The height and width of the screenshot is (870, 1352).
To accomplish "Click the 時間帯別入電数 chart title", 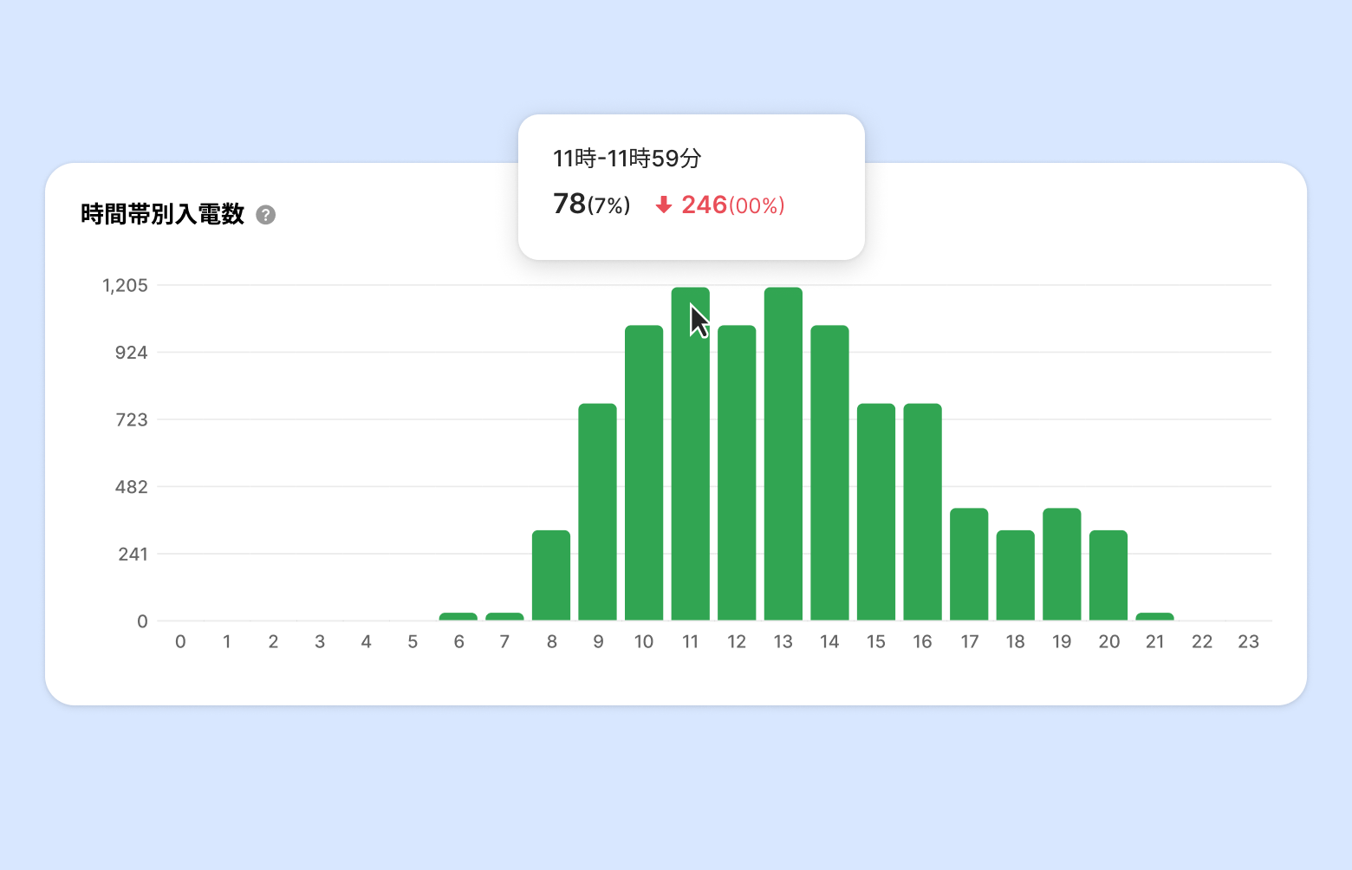I will coord(163,214).
